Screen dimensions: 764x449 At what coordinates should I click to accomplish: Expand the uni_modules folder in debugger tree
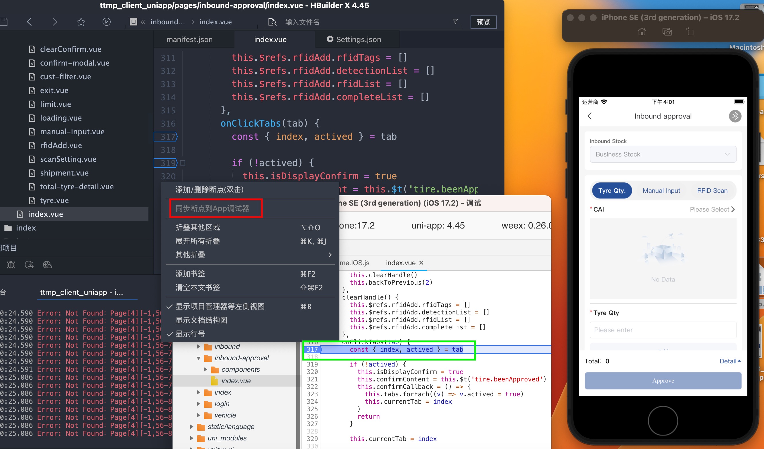click(x=192, y=438)
